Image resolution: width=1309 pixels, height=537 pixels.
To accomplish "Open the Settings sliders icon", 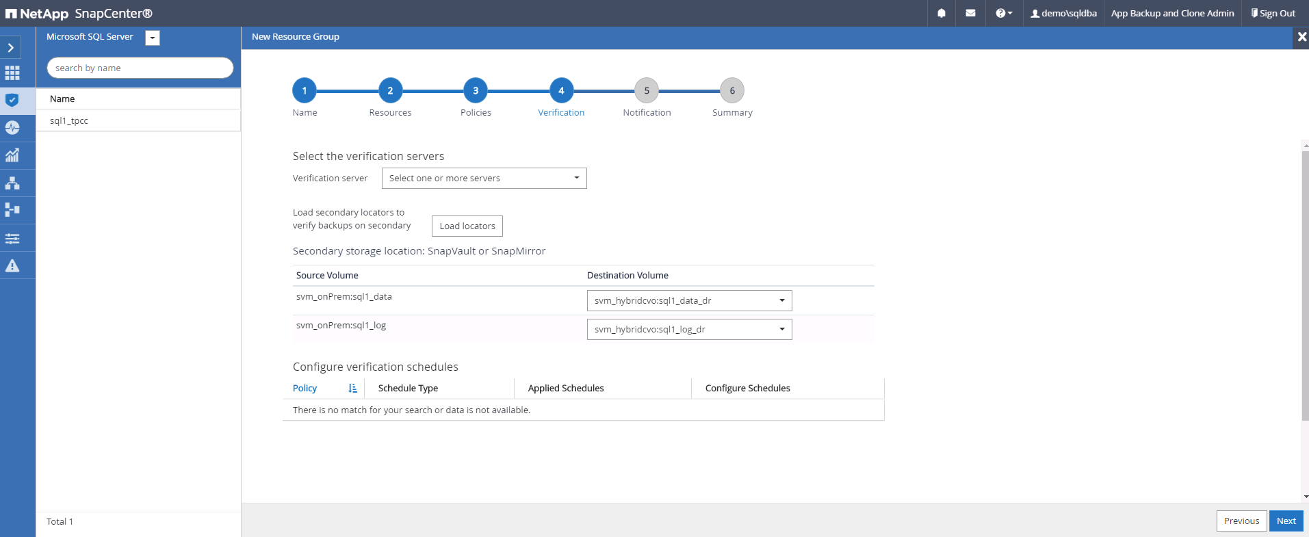I will (x=12, y=238).
